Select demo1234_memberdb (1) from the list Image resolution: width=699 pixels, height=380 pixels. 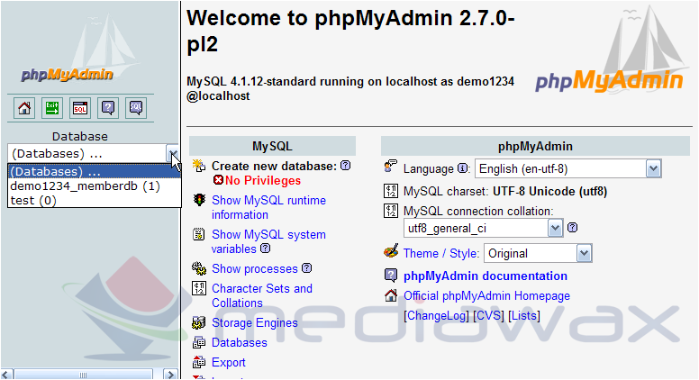coord(95,186)
